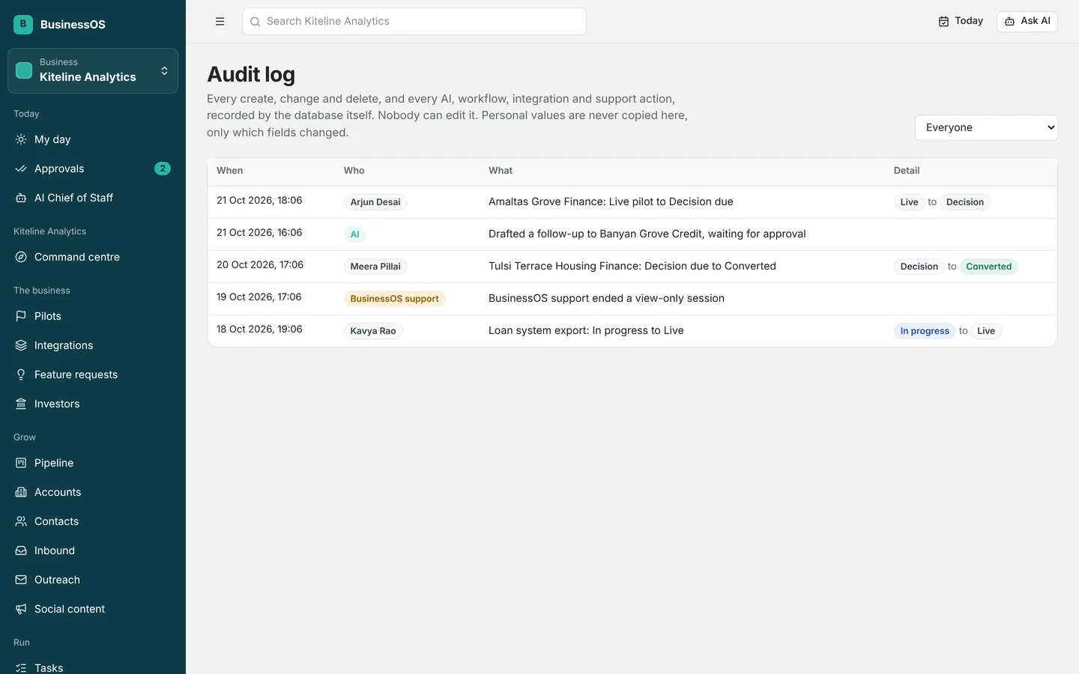1079x674 pixels.
Task: Click the Ask AI button
Action: [1027, 21]
